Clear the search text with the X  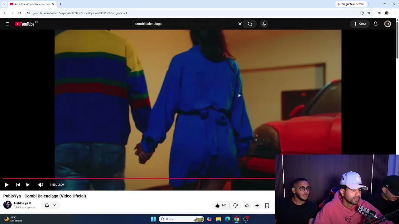pos(240,24)
